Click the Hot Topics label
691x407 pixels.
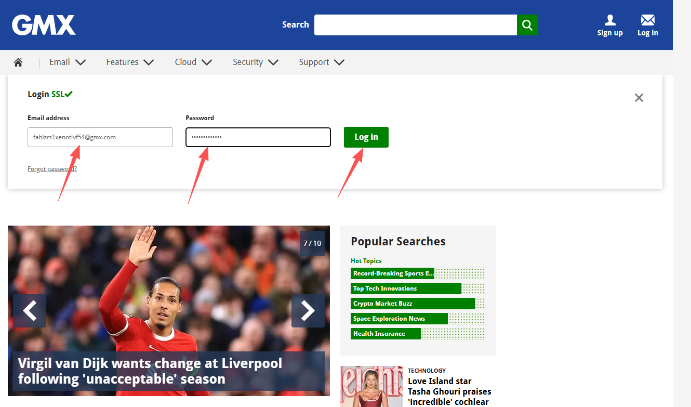(366, 261)
